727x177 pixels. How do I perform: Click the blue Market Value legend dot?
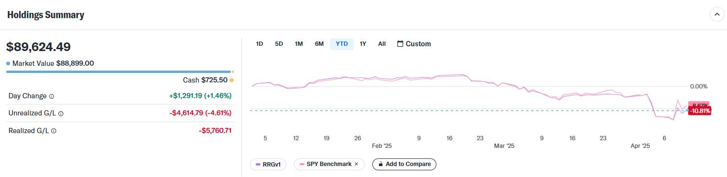point(8,63)
